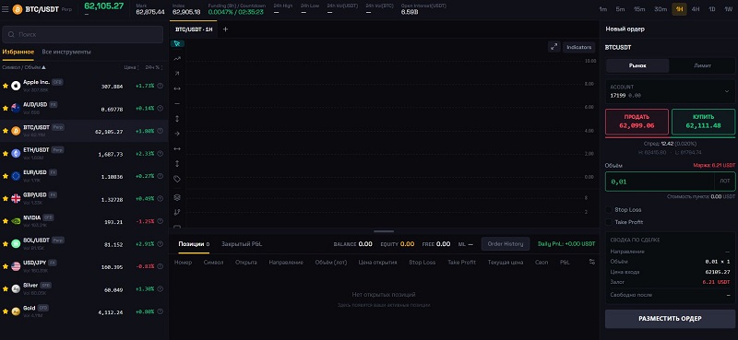This screenshot has width=738, height=340.
Task: Open the hamburger menu beside BTC/USDT
Action: 6,9
